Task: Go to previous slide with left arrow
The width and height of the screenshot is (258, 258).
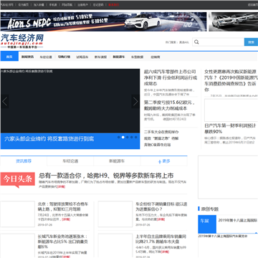Action: (4, 102)
